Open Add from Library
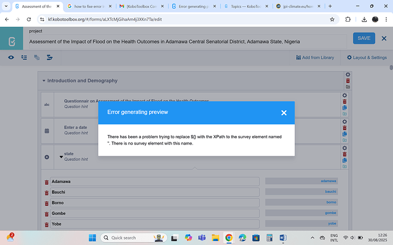Screen dimensions: 393x245 pos(315,57)
